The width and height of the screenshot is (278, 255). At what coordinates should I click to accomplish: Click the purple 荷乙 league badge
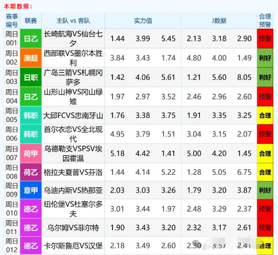pyautogui.click(x=31, y=172)
